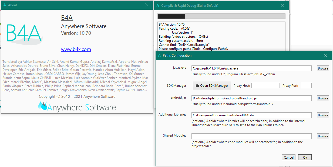
Task: Click the empty Shared Modules field
Action: tap(251, 136)
